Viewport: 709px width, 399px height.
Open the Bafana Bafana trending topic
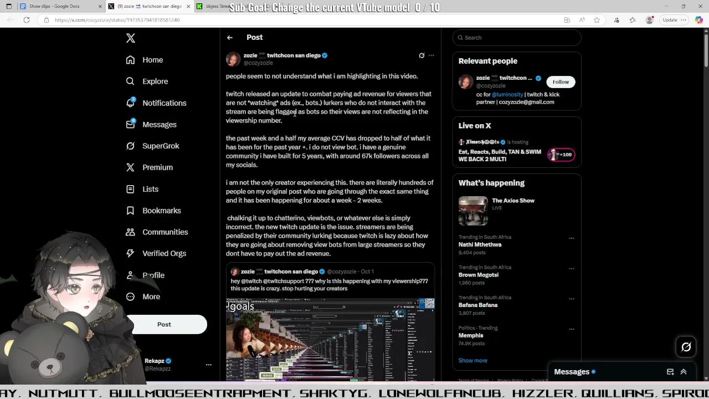(x=477, y=305)
